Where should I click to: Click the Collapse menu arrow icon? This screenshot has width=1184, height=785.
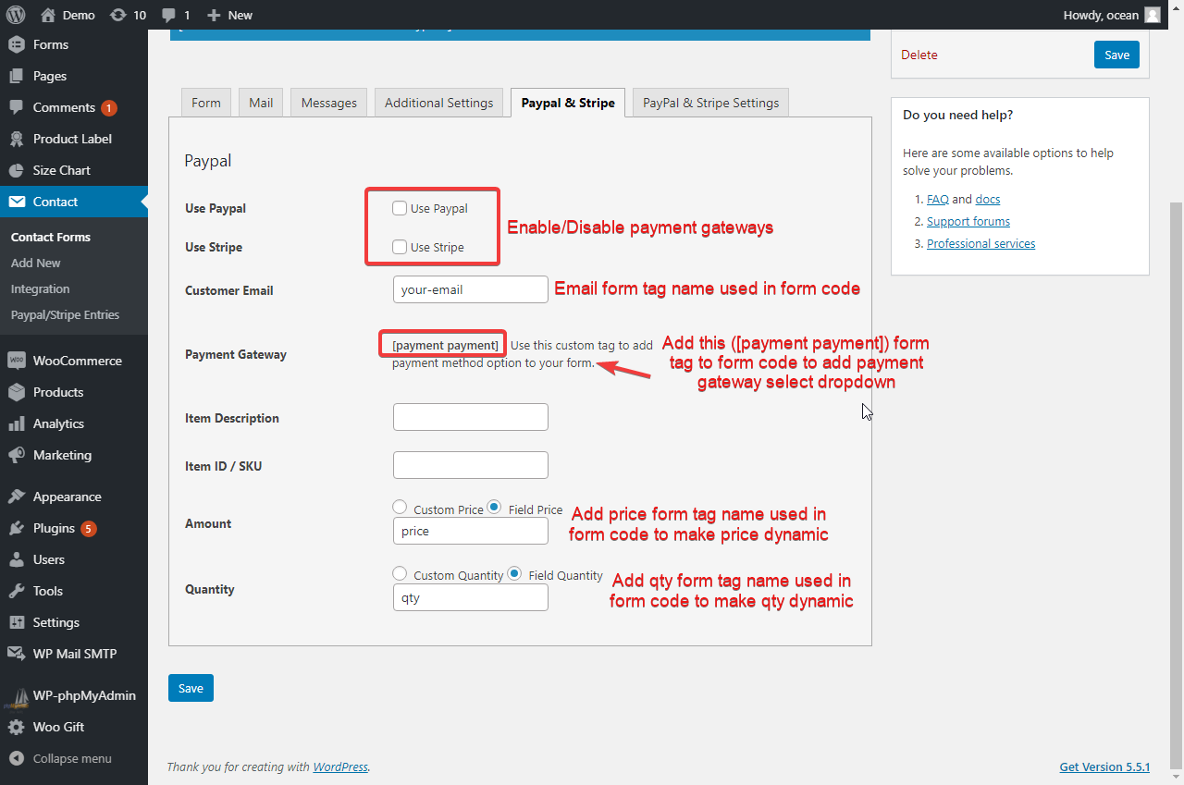(16, 758)
